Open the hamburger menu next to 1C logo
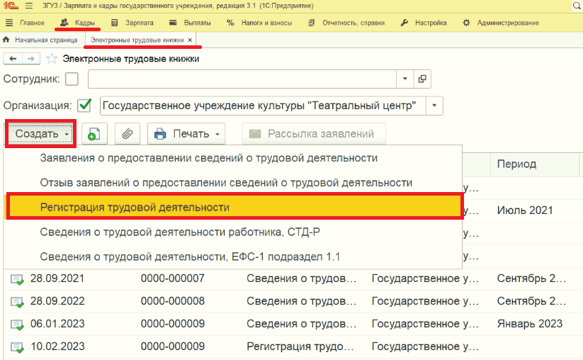583x360 pixels. pos(29,6)
